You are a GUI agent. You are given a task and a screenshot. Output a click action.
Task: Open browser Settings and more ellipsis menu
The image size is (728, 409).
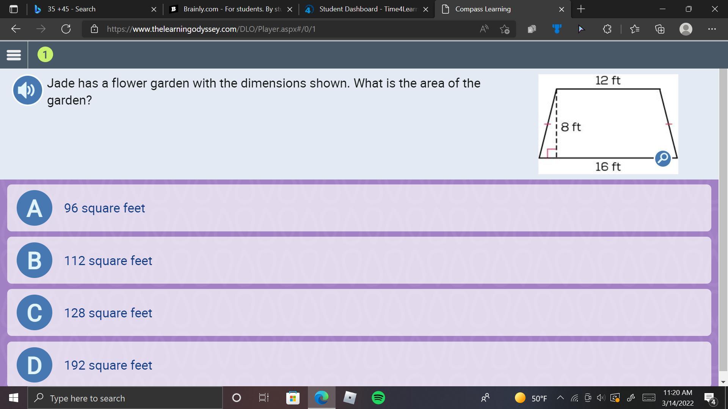(712, 29)
